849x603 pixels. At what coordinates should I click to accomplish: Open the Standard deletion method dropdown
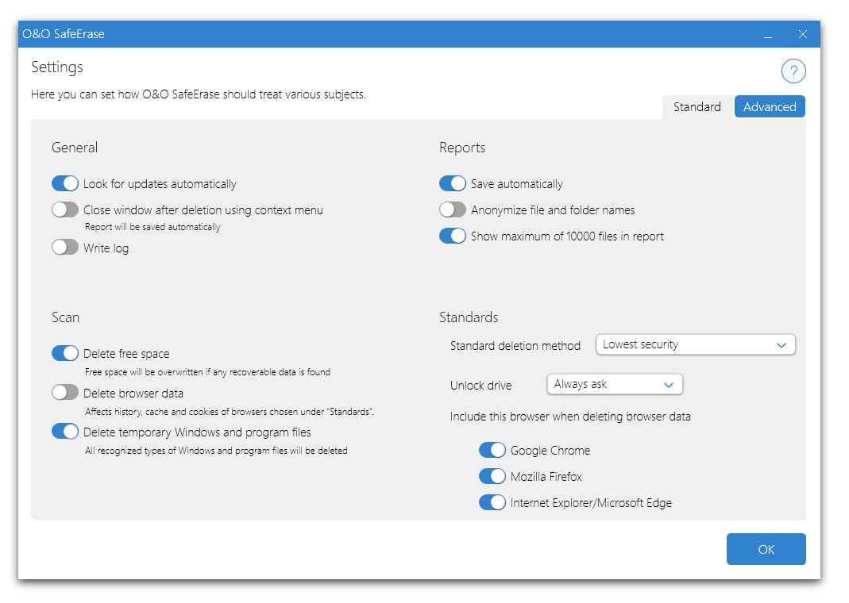click(x=695, y=345)
